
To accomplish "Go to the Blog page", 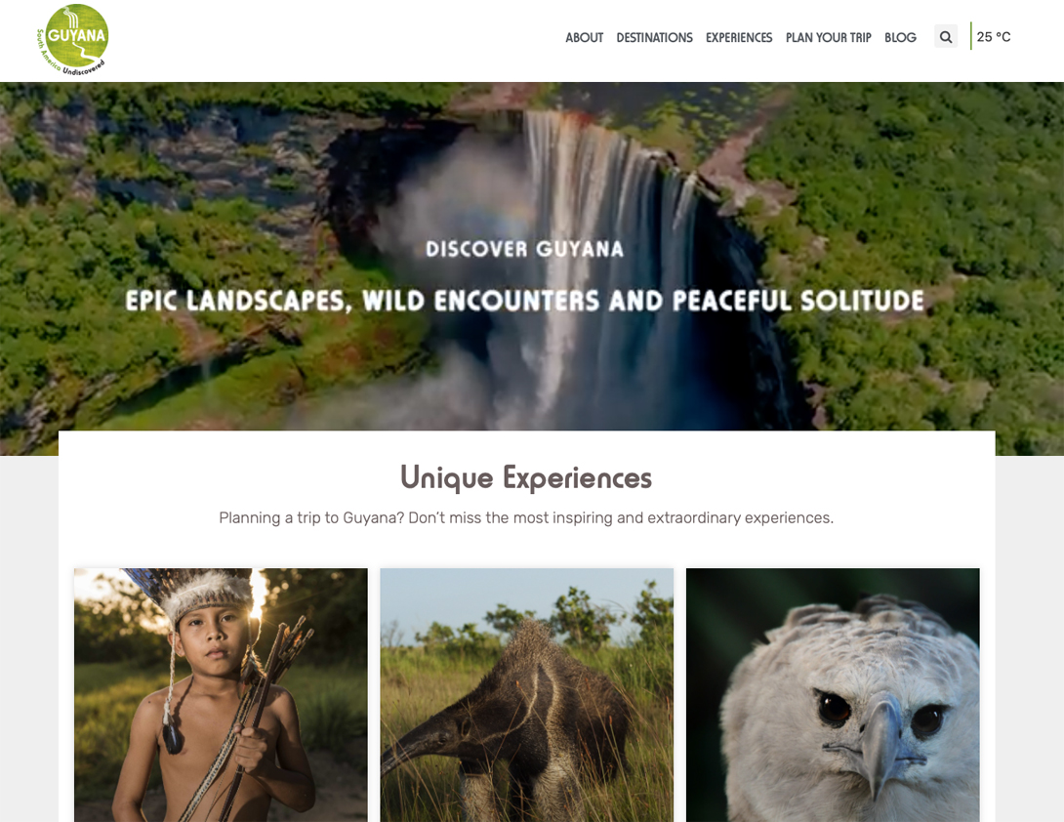I will (900, 37).
